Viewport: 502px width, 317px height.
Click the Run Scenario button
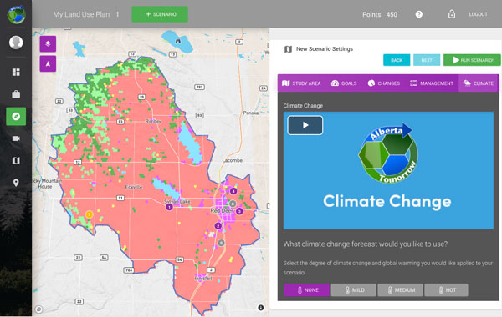point(472,60)
